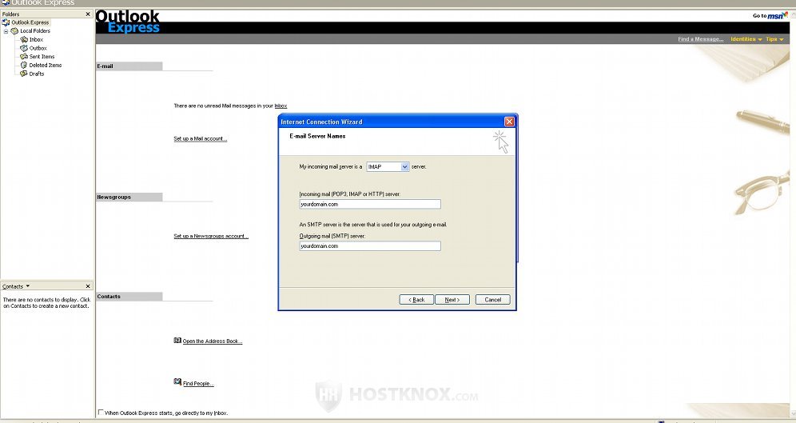Screen dimensions: 796x423
Task: Select the Deleted Items folder icon
Action: (24, 65)
